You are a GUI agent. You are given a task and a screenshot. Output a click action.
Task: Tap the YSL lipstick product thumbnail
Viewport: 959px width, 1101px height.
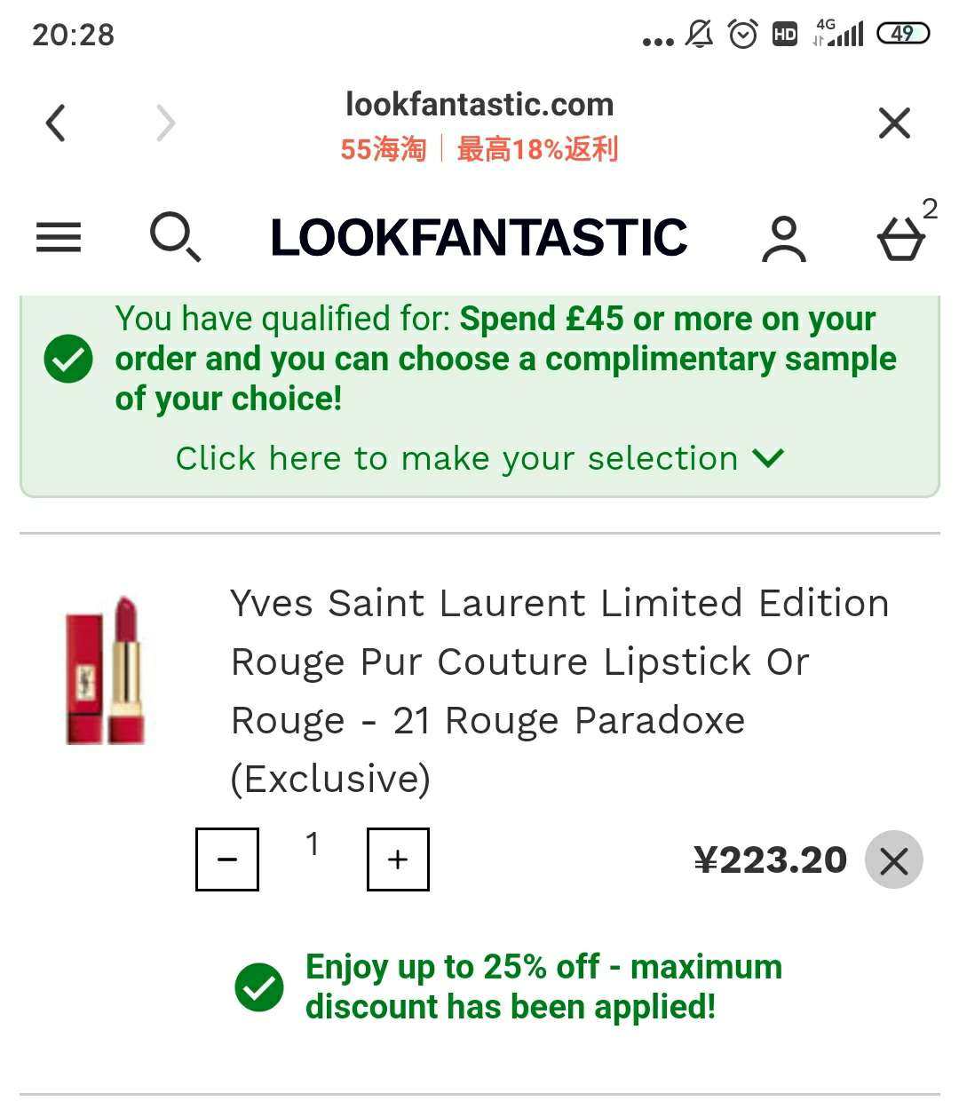tap(105, 671)
